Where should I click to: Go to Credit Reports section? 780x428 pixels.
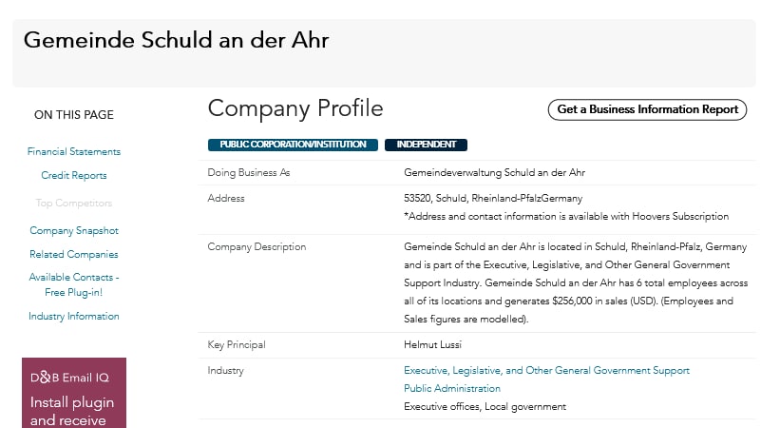73,175
